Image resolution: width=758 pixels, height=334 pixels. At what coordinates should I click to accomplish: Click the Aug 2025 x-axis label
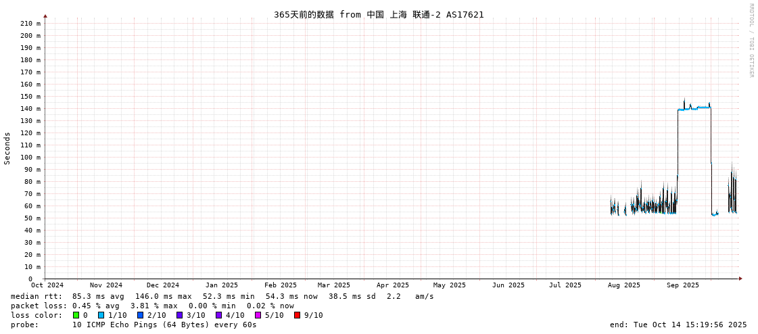[623, 285]
